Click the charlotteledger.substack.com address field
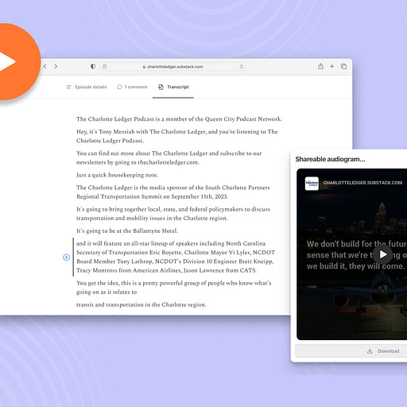Viewport: 407px width, 407px height. [x=172, y=67]
